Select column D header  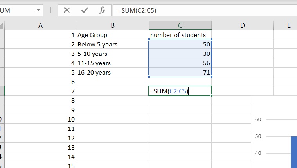243,25
